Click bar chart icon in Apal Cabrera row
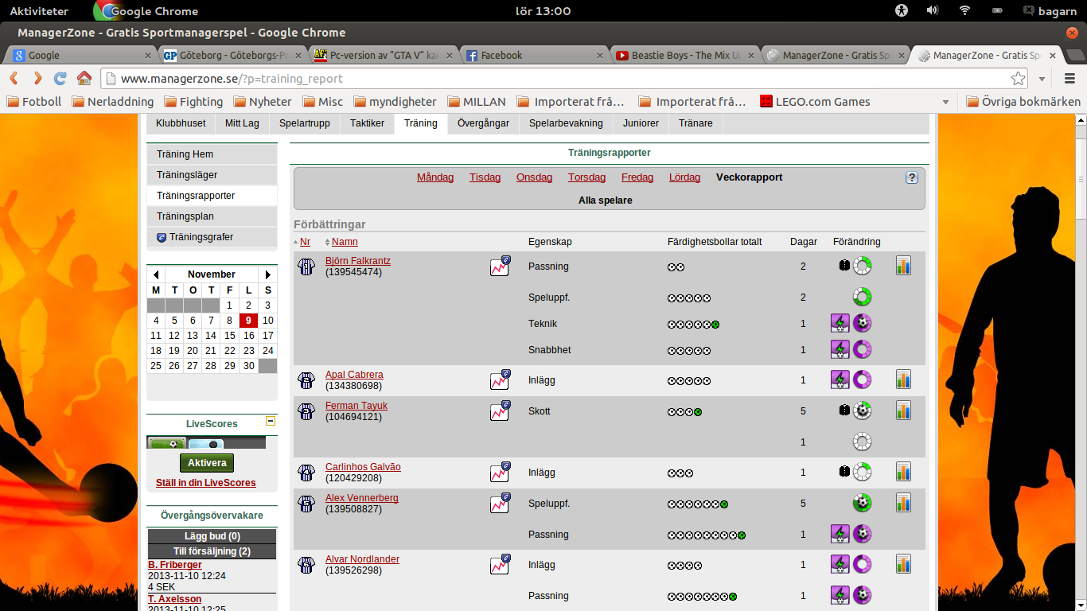1087x611 pixels. 903,379
